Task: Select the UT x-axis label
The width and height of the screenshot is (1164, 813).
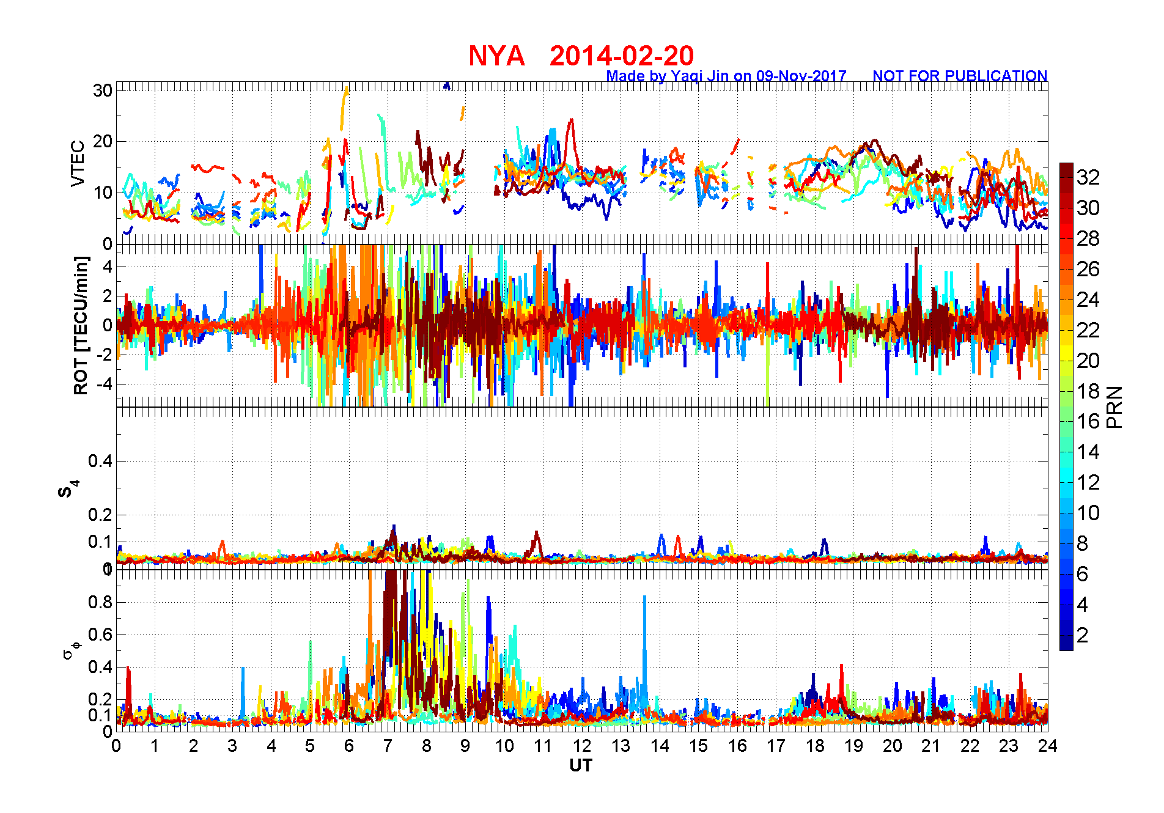Action: point(581,765)
